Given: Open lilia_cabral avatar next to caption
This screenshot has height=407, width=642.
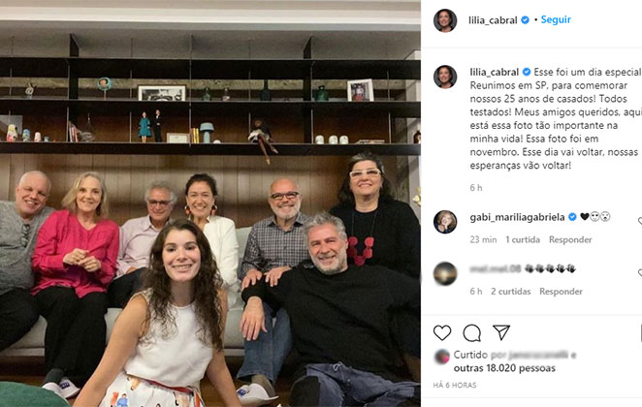Looking at the screenshot, I should 445,77.
